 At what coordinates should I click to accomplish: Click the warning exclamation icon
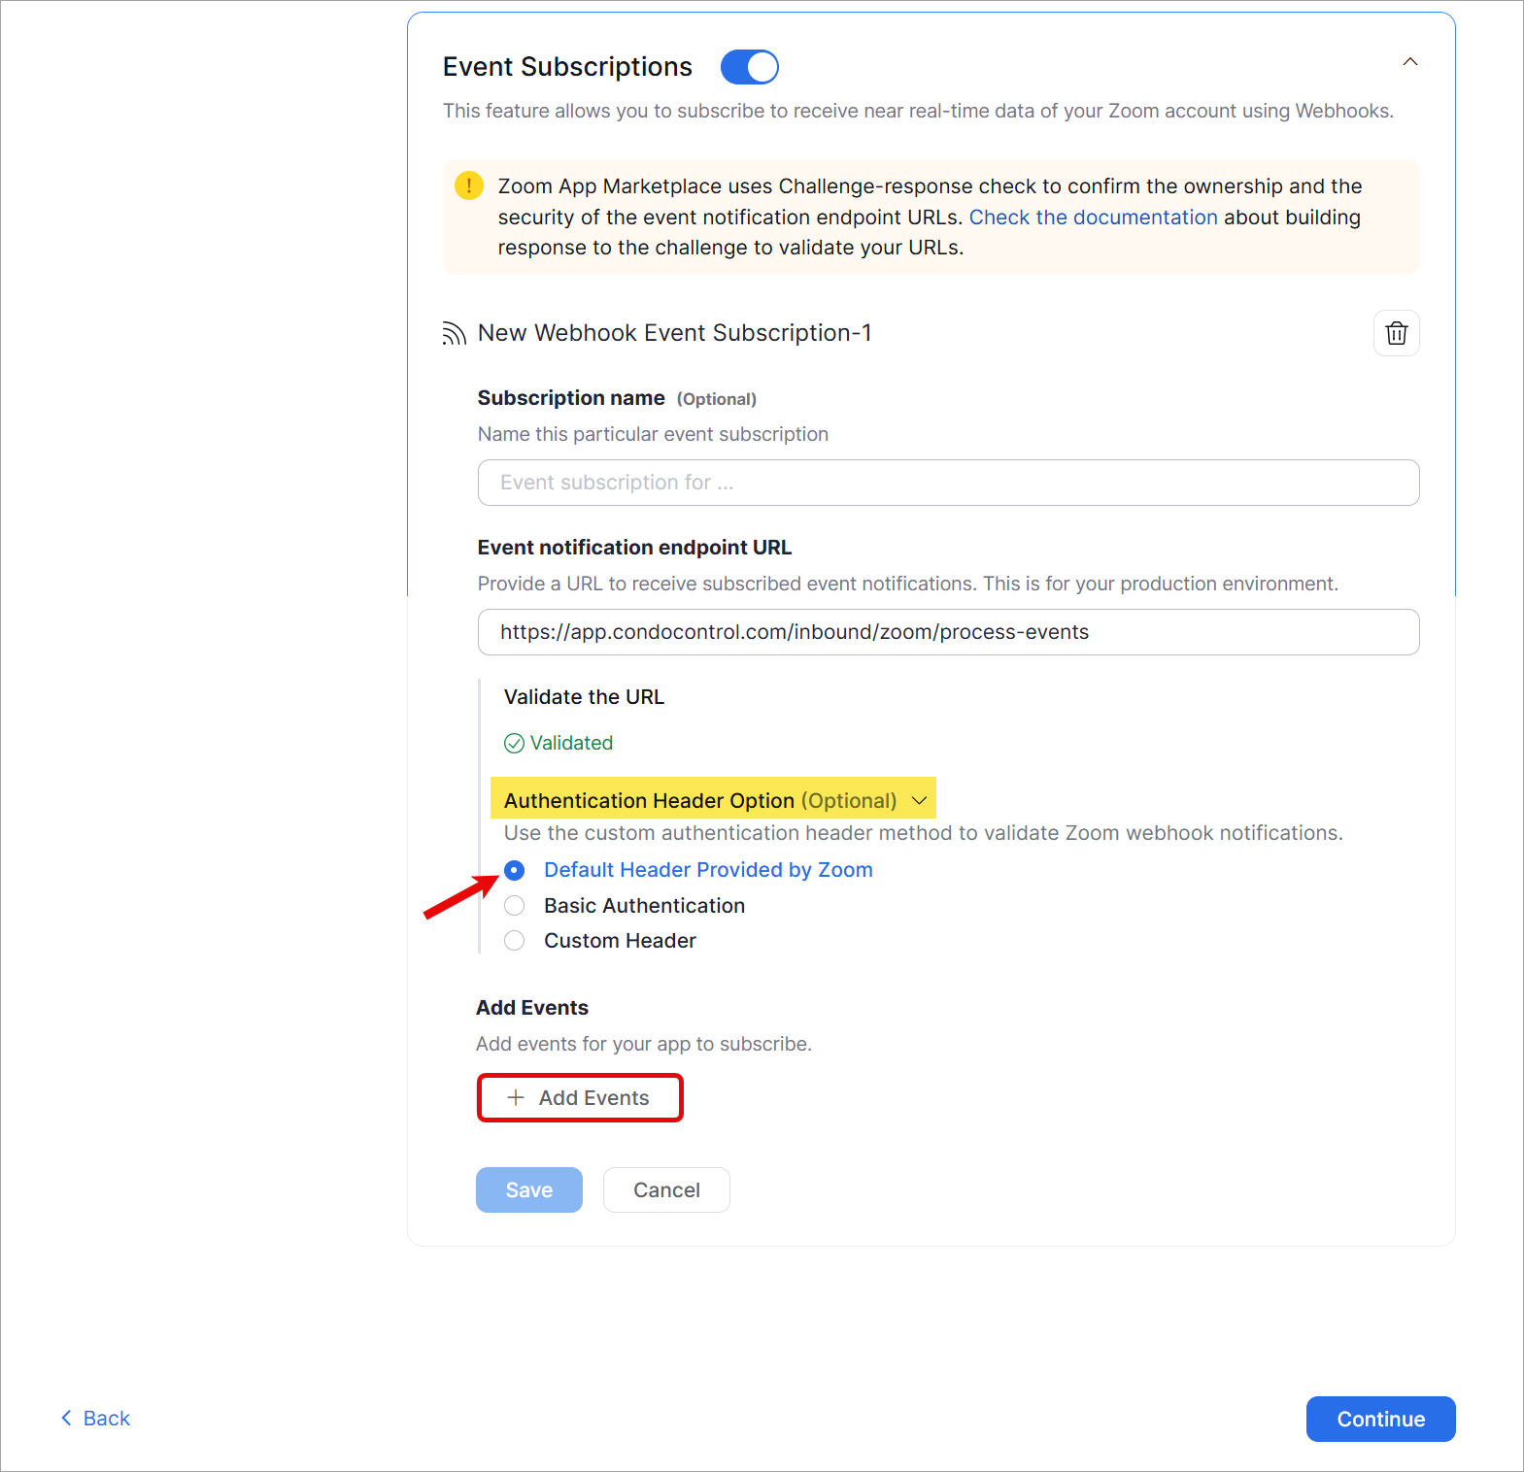(x=469, y=185)
